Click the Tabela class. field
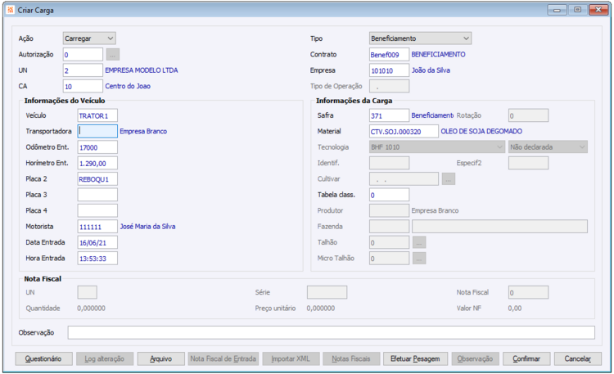Screen dimensions: 614x374 point(389,195)
